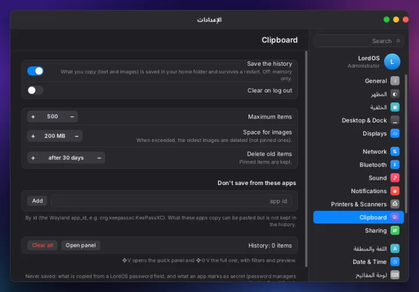Open the Notifications icon

pyautogui.click(x=395, y=191)
